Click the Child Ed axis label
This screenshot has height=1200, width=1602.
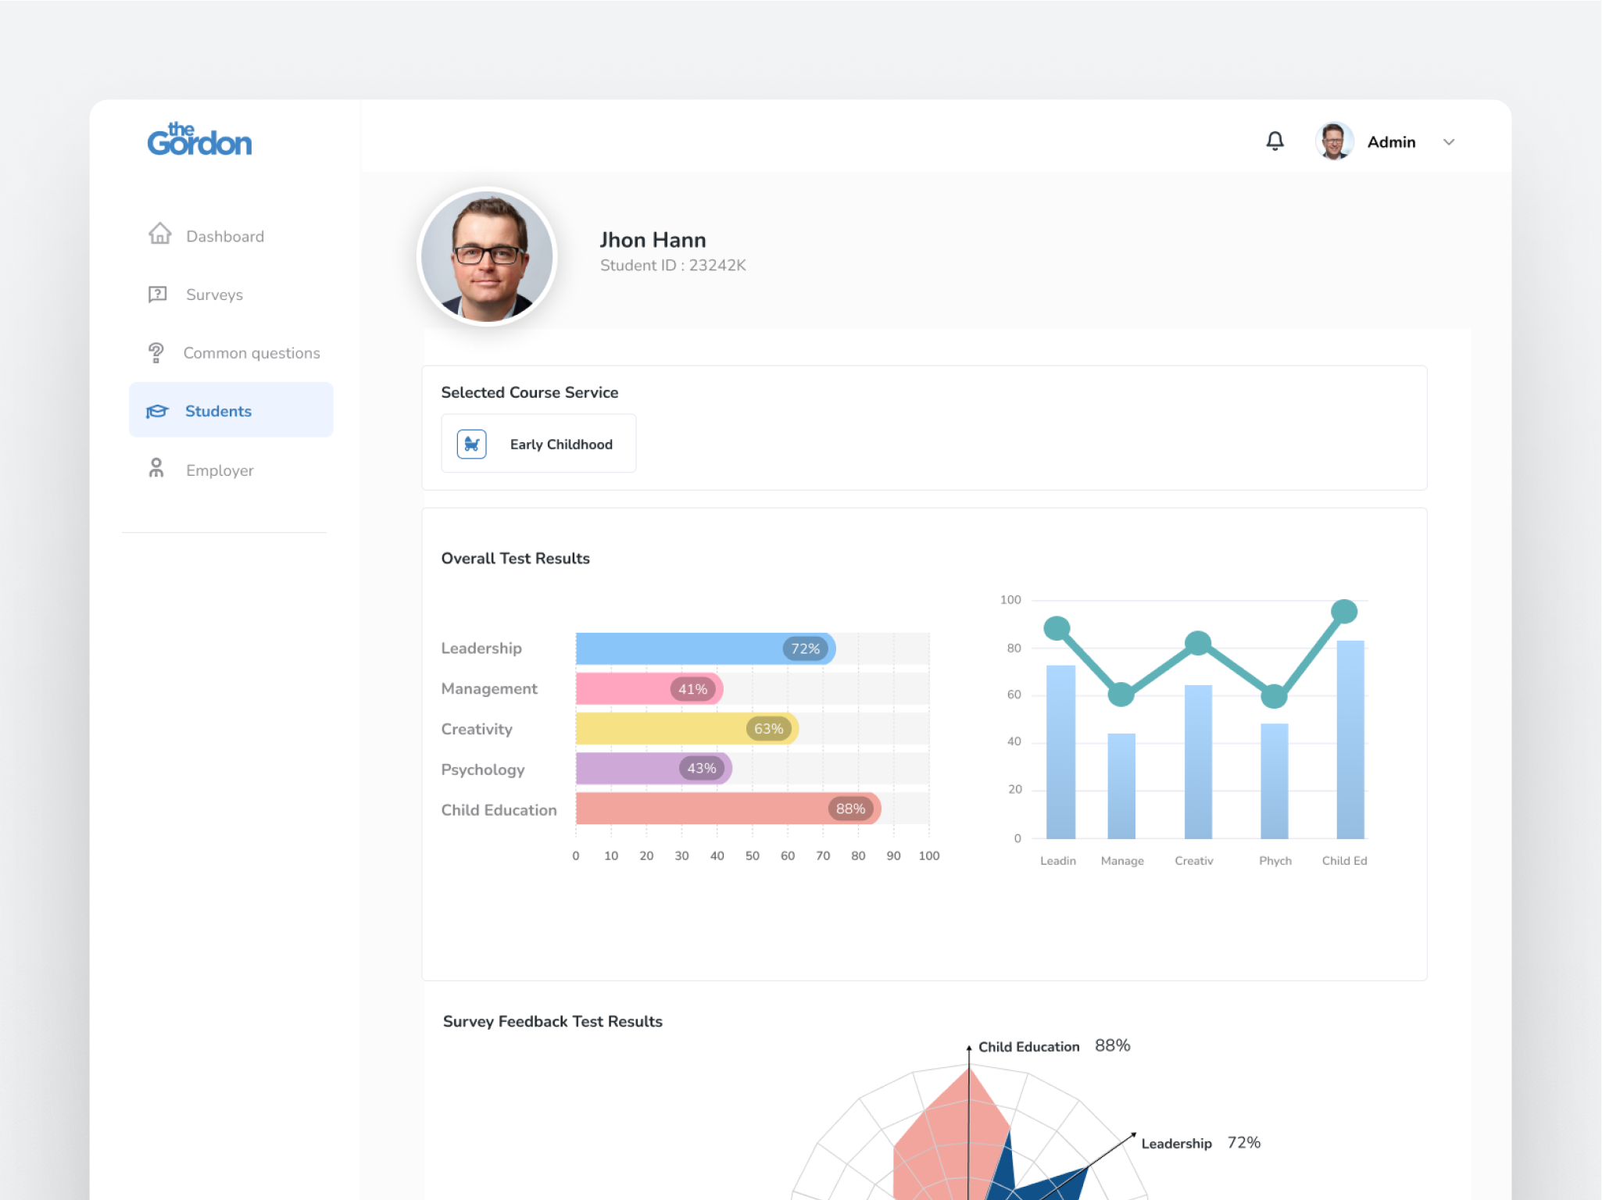1344,861
